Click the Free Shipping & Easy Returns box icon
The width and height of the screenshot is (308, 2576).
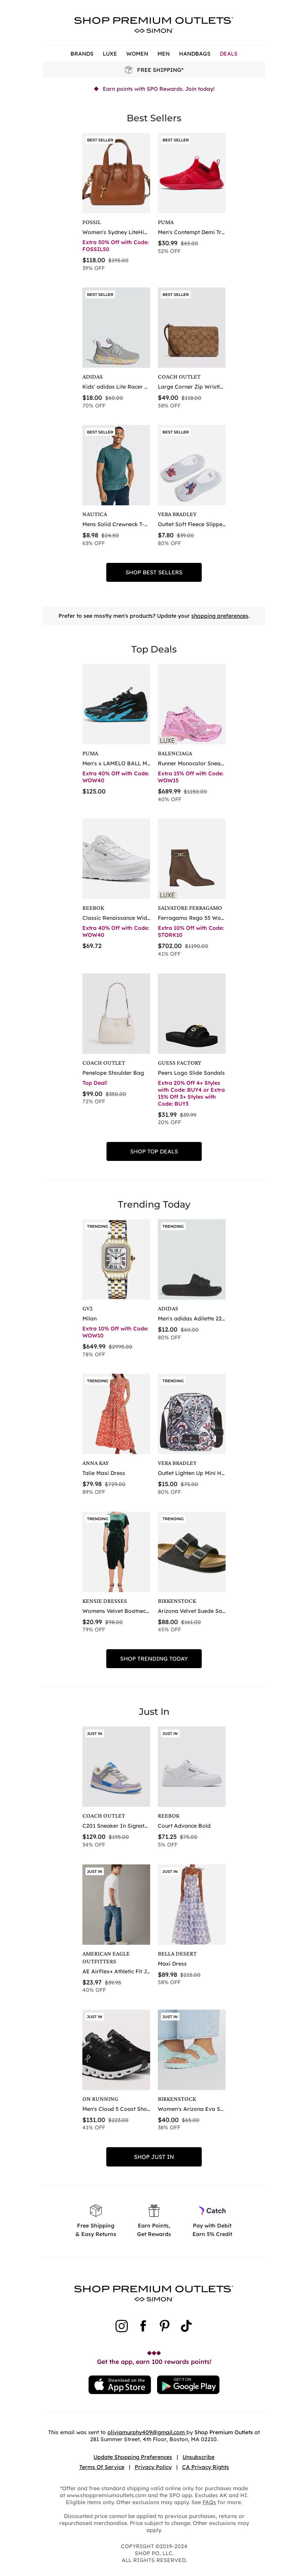click(96, 2210)
